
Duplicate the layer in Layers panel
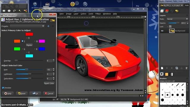(x=177, y=68)
